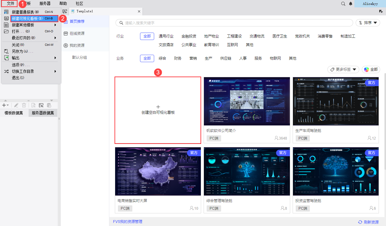
Task: Open the 帮助 menu
Action: pos(63,3)
